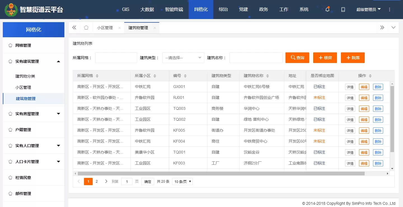Switch to the 大数据 top menu

point(147,10)
